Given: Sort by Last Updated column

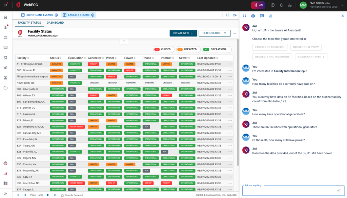Looking at the screenshot, I should point(207,58).
